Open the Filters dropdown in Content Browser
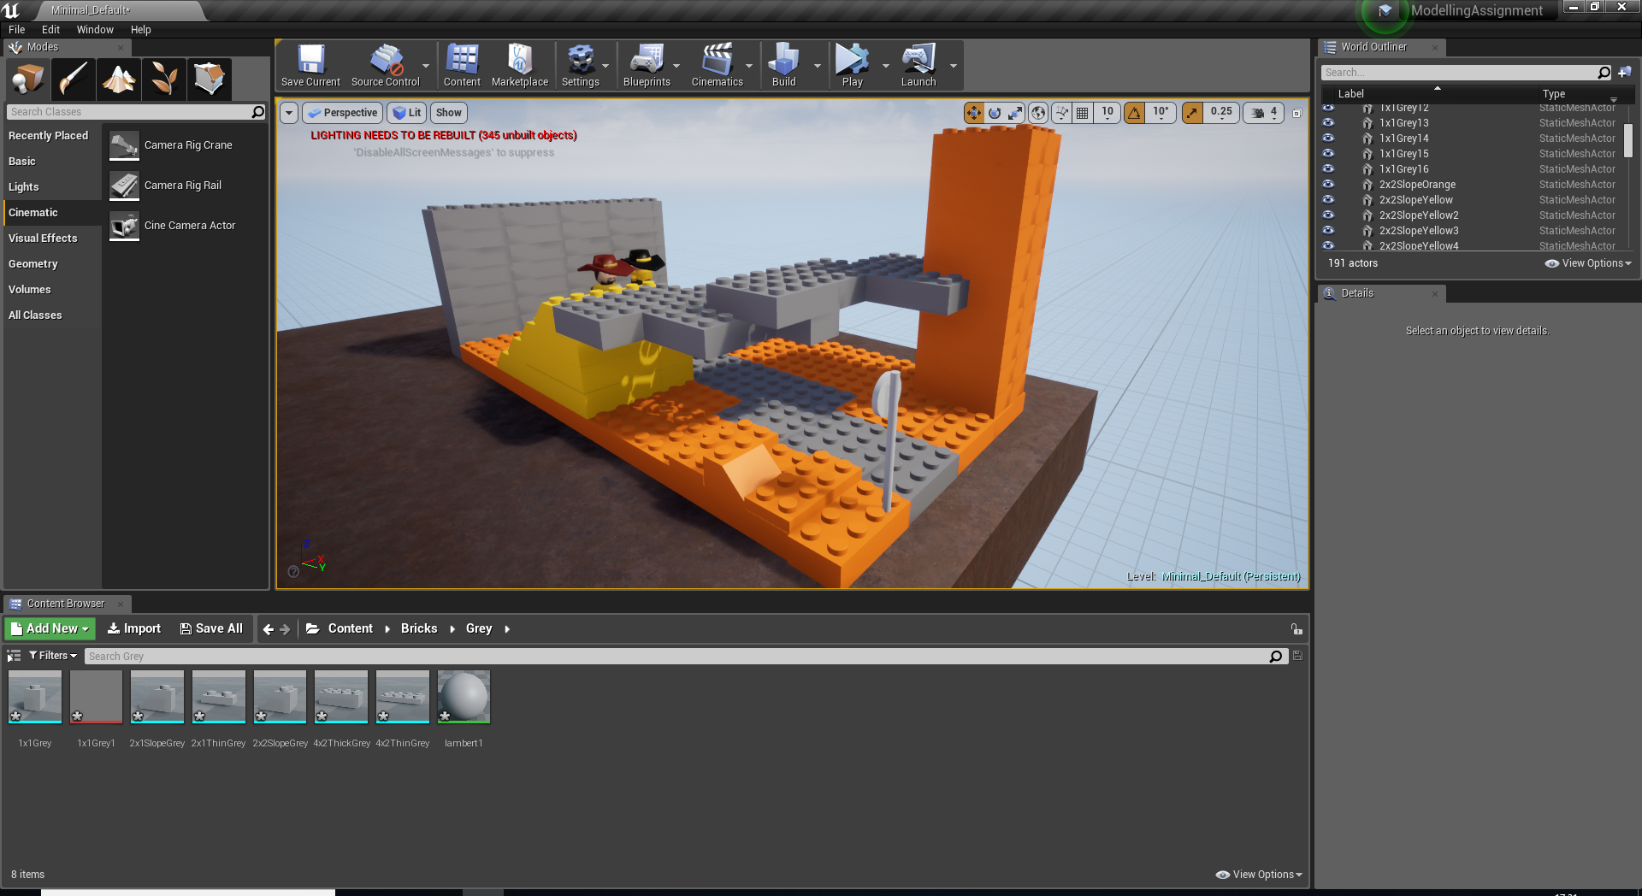Viewport: 1642px width, 896px height. 53,656
